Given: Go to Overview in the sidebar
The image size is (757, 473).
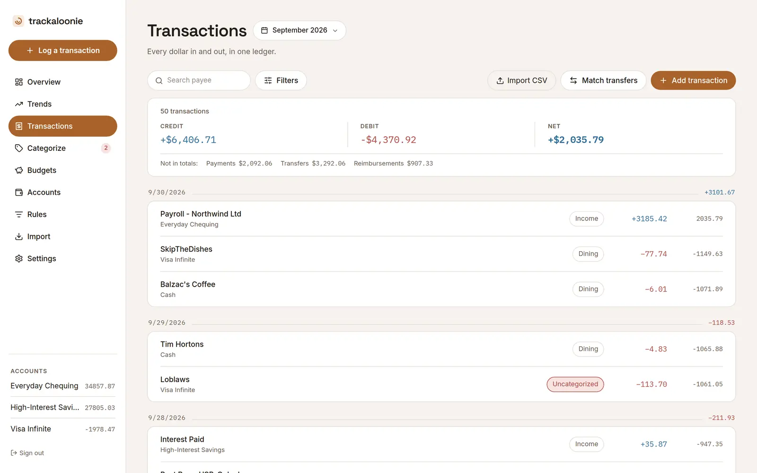Looking at the screenshot, I should click(x=63, y=82).
